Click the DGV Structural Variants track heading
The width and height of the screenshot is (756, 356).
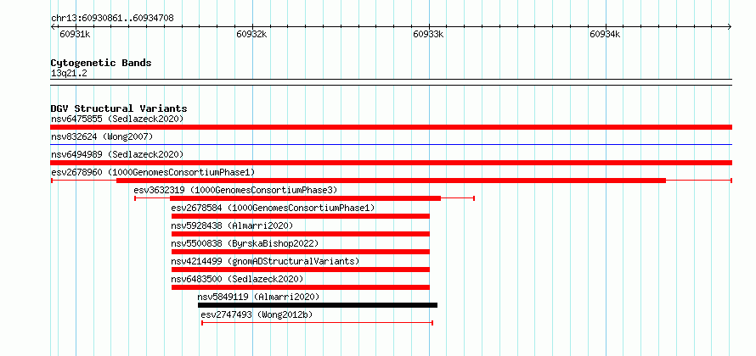click(119, 108)
